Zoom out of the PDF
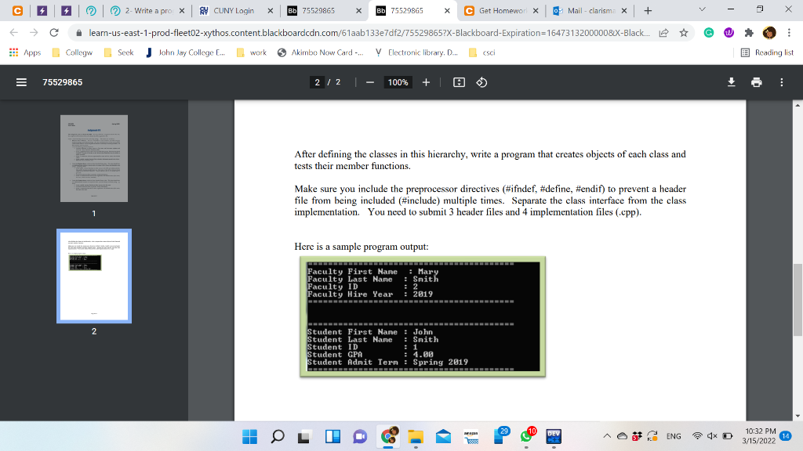This screenshot has width=803, height=451. 367,81
